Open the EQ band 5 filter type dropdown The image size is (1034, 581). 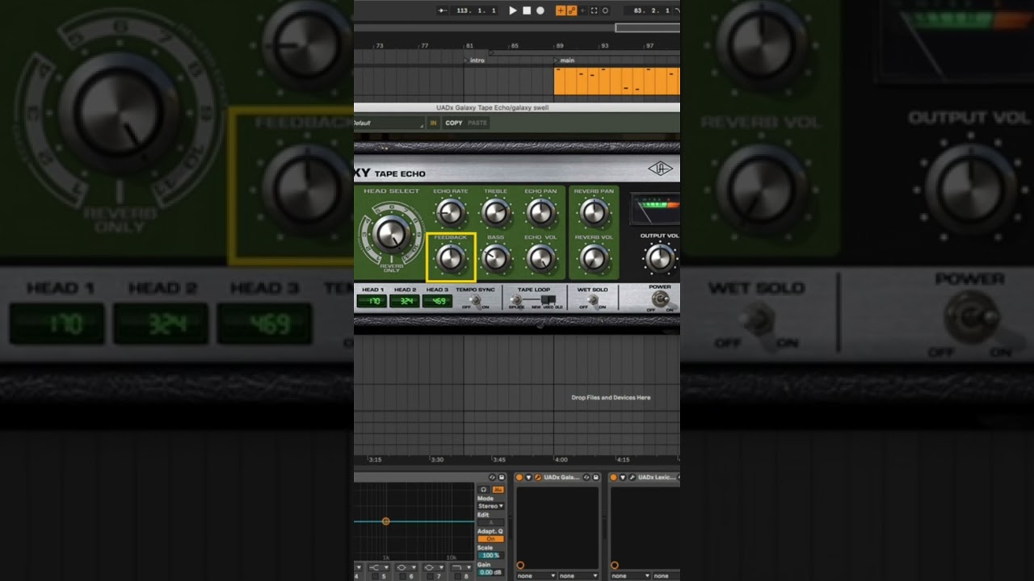click(379, 567)
